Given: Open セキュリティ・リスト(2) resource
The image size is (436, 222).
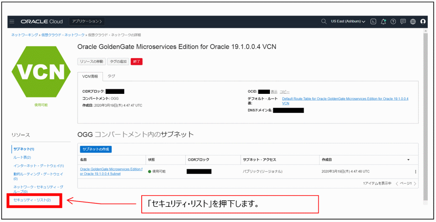Looking at the screenshot, I should point(32,200).
